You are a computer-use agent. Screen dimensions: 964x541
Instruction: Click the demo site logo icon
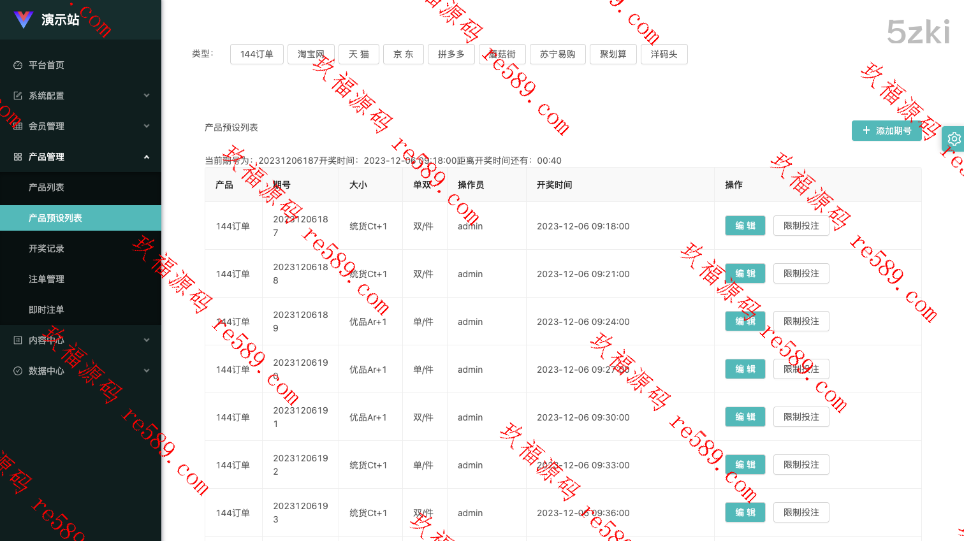click(x=24, y=20)
